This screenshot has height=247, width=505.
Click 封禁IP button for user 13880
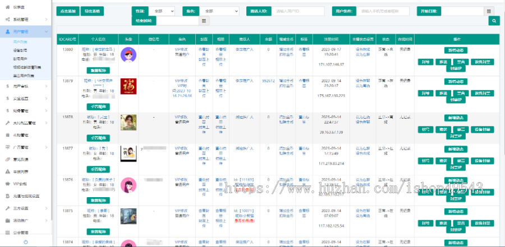[x=456, y=68]
